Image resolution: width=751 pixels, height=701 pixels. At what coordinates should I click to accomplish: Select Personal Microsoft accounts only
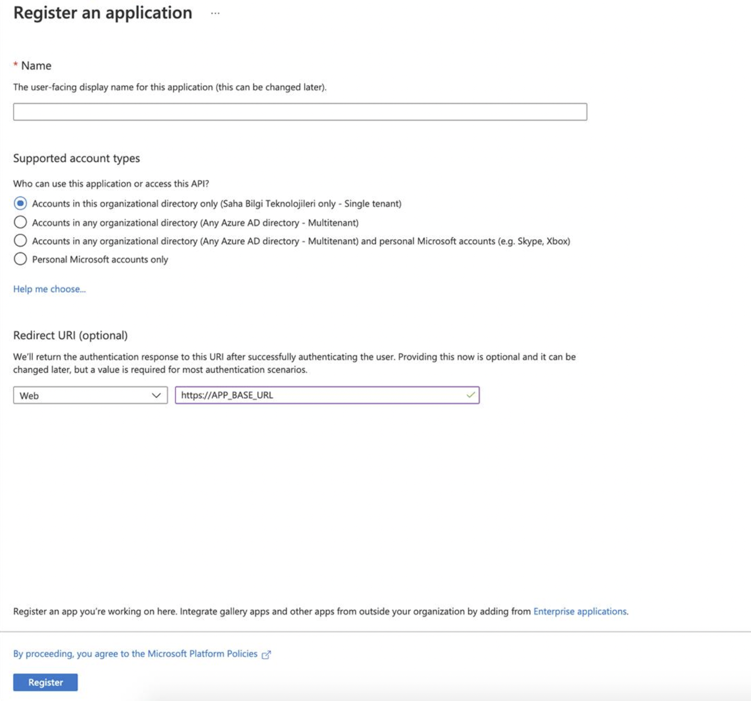pos(20,259)
